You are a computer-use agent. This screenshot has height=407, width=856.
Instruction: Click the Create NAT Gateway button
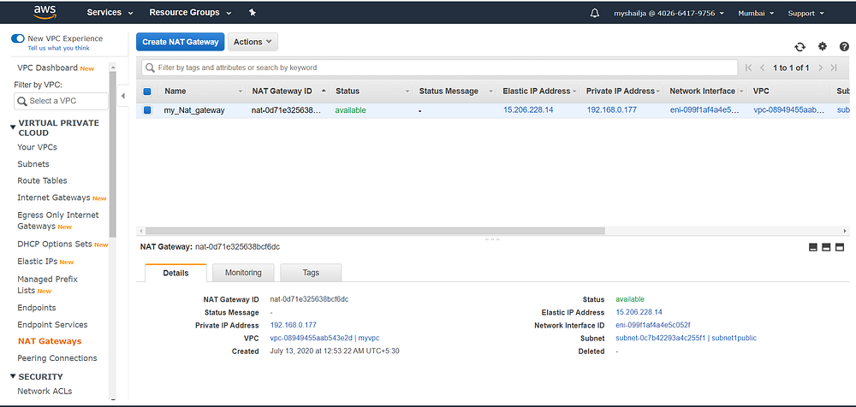[x=180, y=42]
